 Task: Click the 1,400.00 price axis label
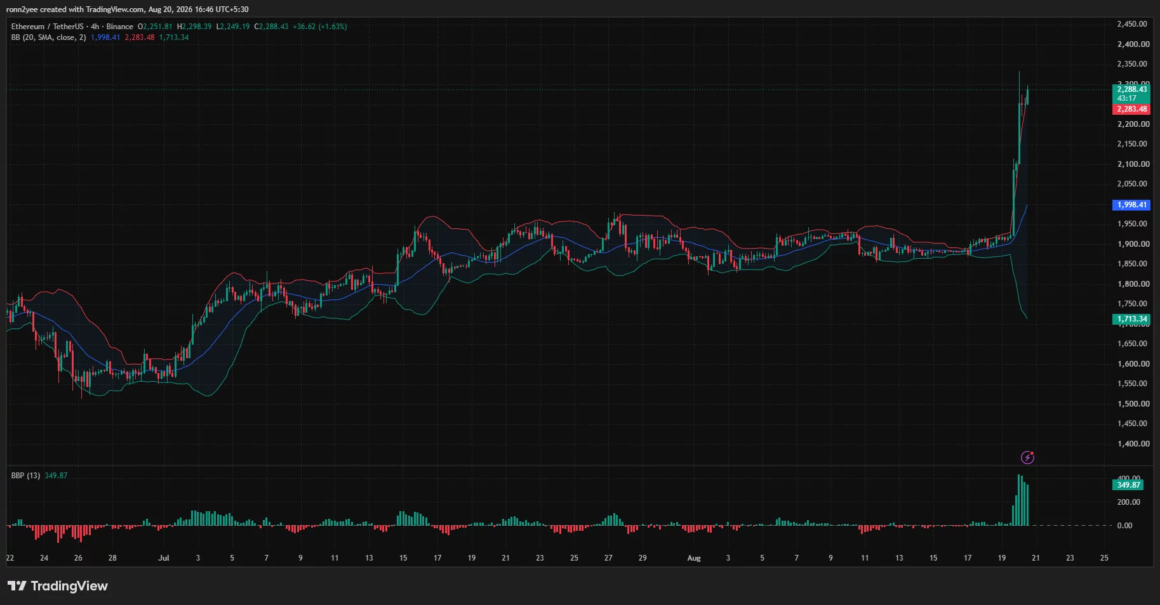pyautogui.click(x=1133, y=444)
